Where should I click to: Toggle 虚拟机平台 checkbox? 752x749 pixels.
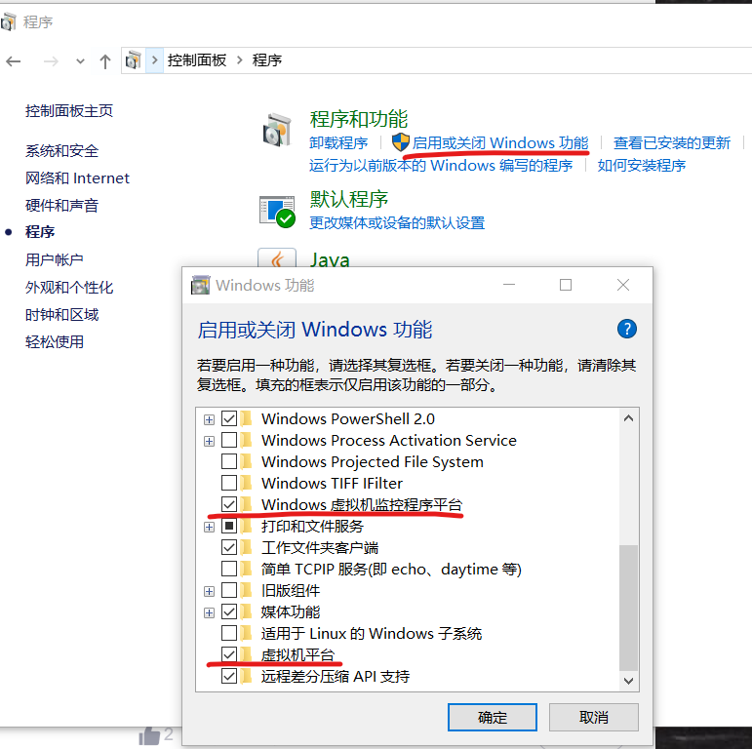229,654
